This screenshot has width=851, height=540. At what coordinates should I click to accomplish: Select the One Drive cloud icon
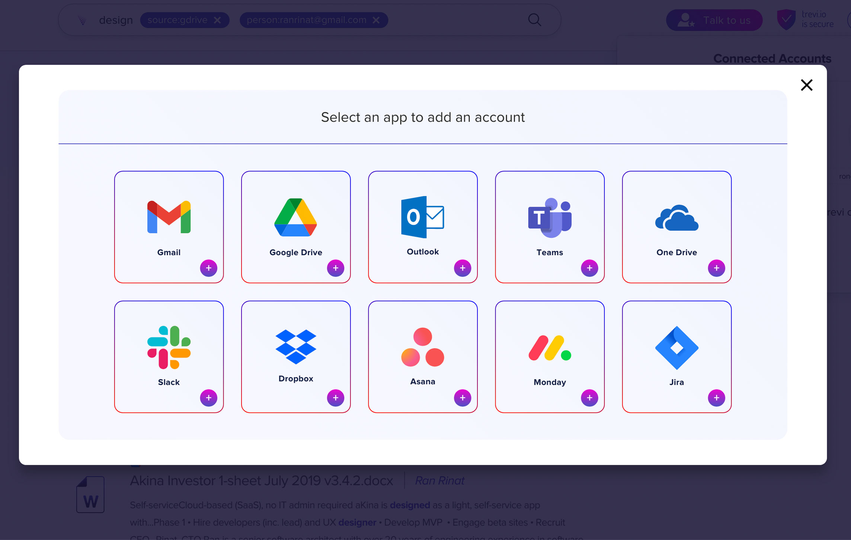point(676,218)
